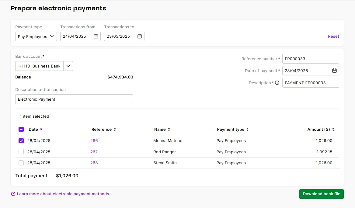Expand the Bank account dropdown
This screenshot has width=355, height=208.
[68, 66]
